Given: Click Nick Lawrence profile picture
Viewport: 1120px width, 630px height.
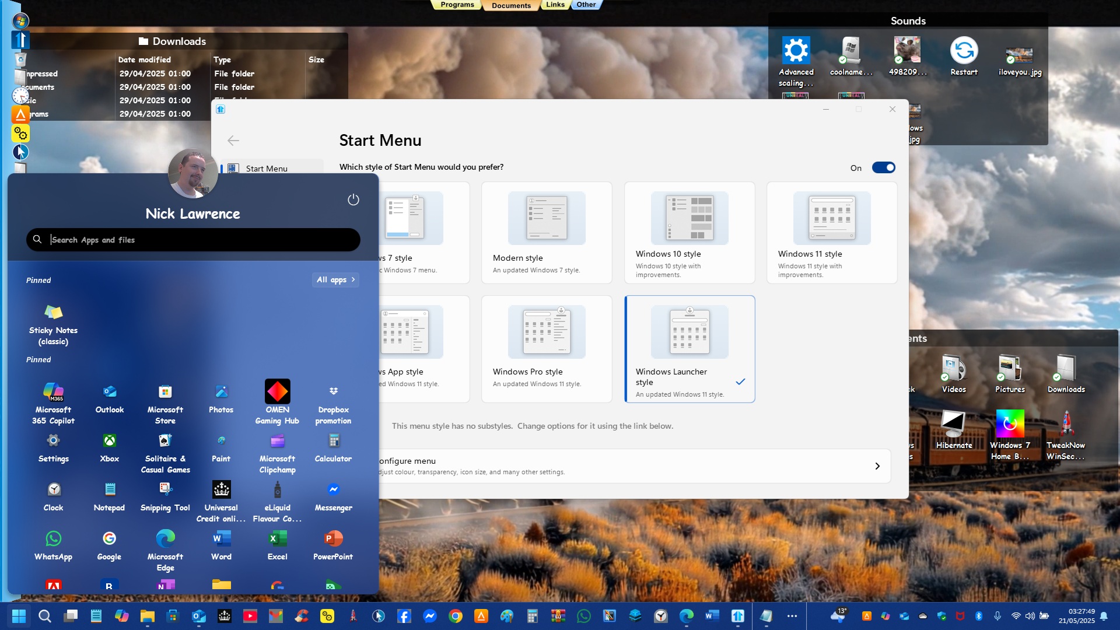Looking at the screenshot, I should pyautogui.click(x=192, y=173).
